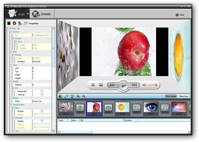Switch to Time Line view
This screenshot has width=199, height=142.
click(183, 96)
